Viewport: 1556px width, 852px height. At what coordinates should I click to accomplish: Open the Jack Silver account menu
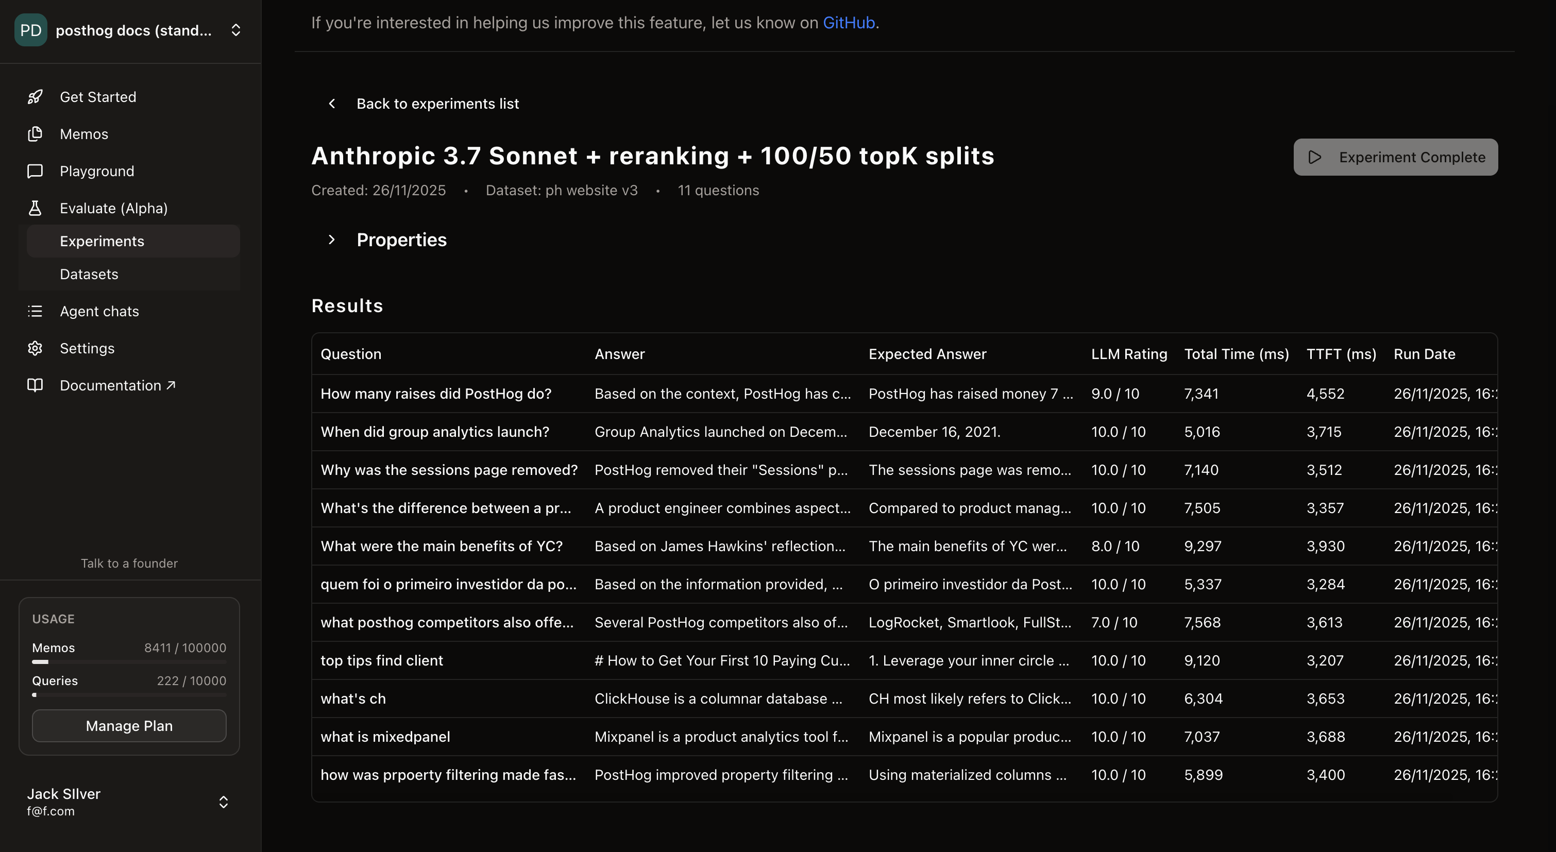click(223, 802)
